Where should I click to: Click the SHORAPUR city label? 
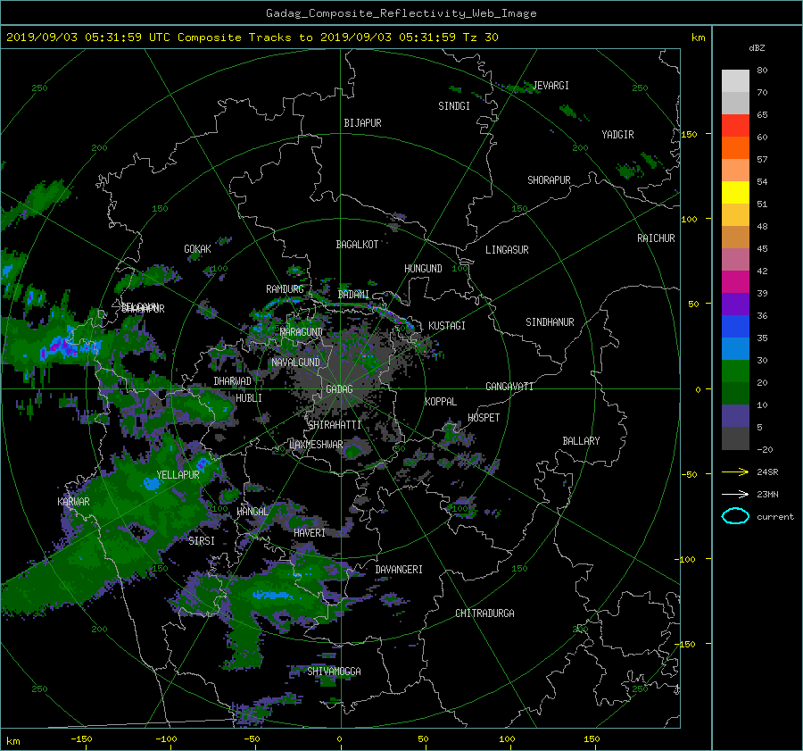click(x=549, y=180)
